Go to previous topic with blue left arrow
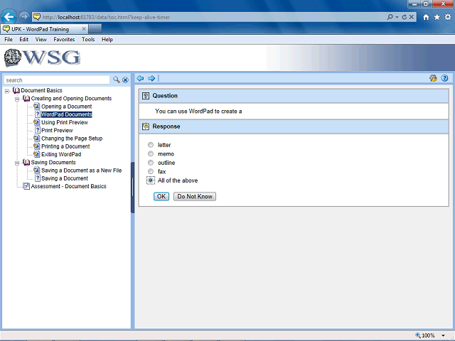 (141, 78)
